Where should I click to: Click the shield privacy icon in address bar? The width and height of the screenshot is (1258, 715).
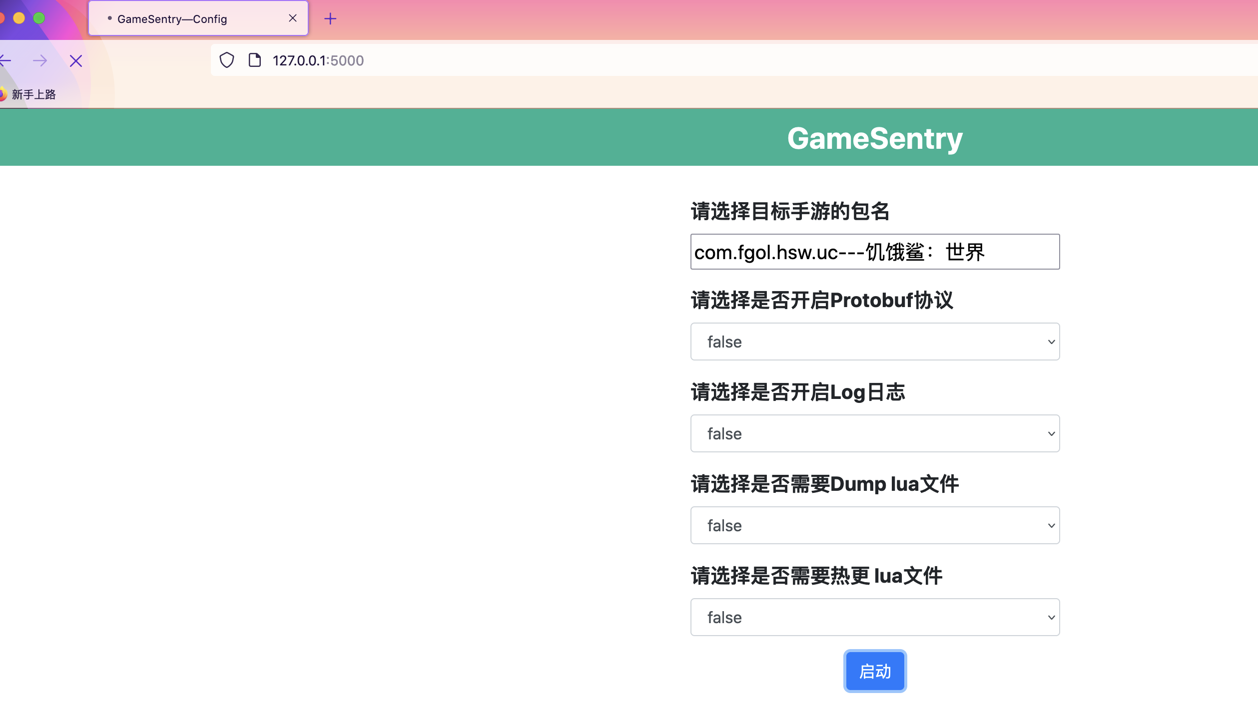(227, 60)
